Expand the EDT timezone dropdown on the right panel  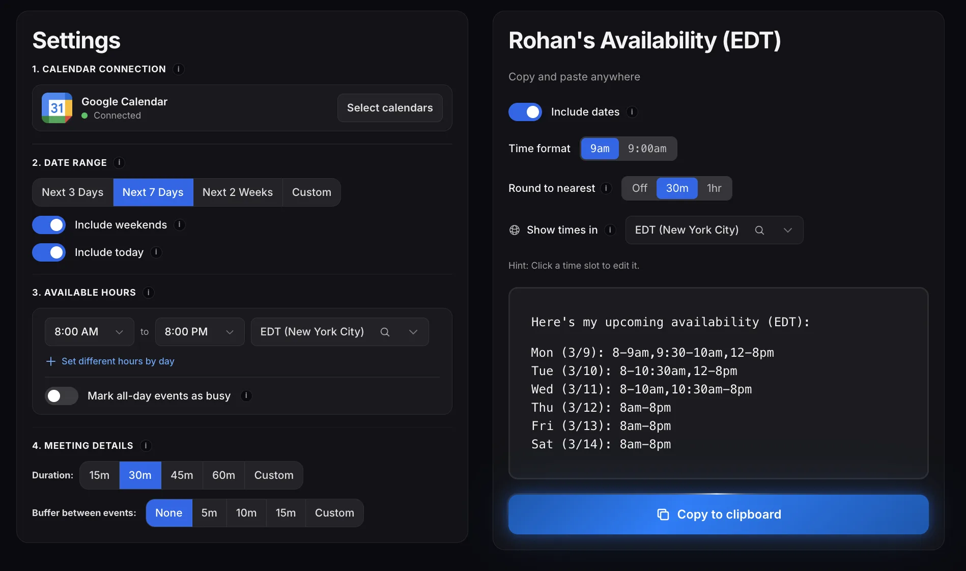click(x=787, y=230)
